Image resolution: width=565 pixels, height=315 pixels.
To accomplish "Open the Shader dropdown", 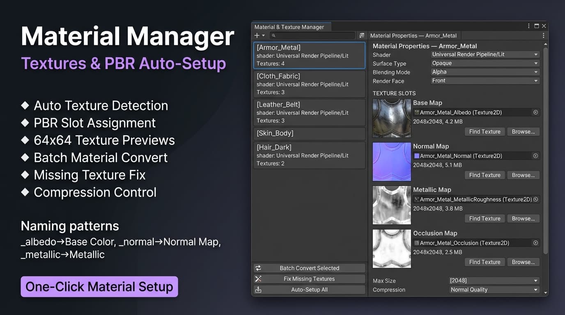I will pyautogui.click(x=485, y=54).
